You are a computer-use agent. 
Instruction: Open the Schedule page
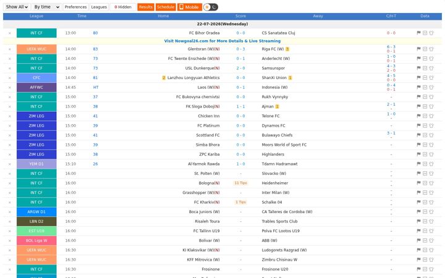click(166, 7)
